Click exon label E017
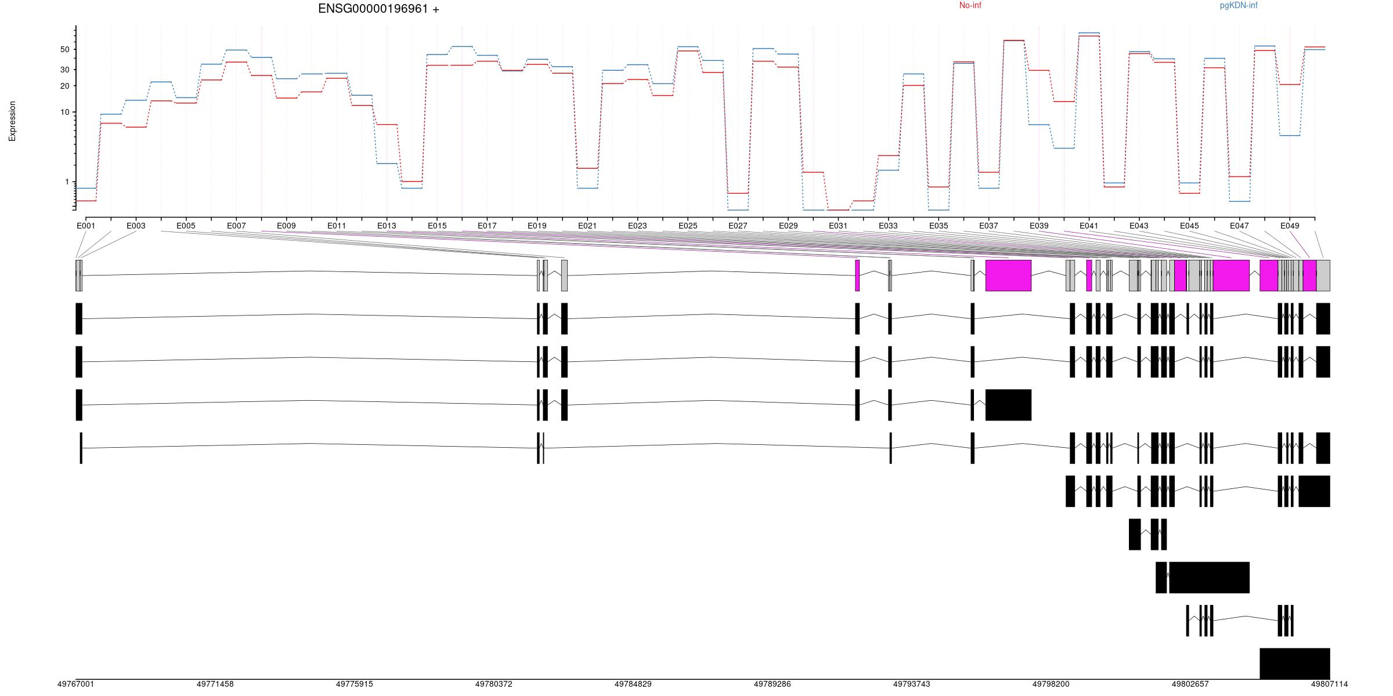The image size is (1393, 696). click(x=487, y=226)
